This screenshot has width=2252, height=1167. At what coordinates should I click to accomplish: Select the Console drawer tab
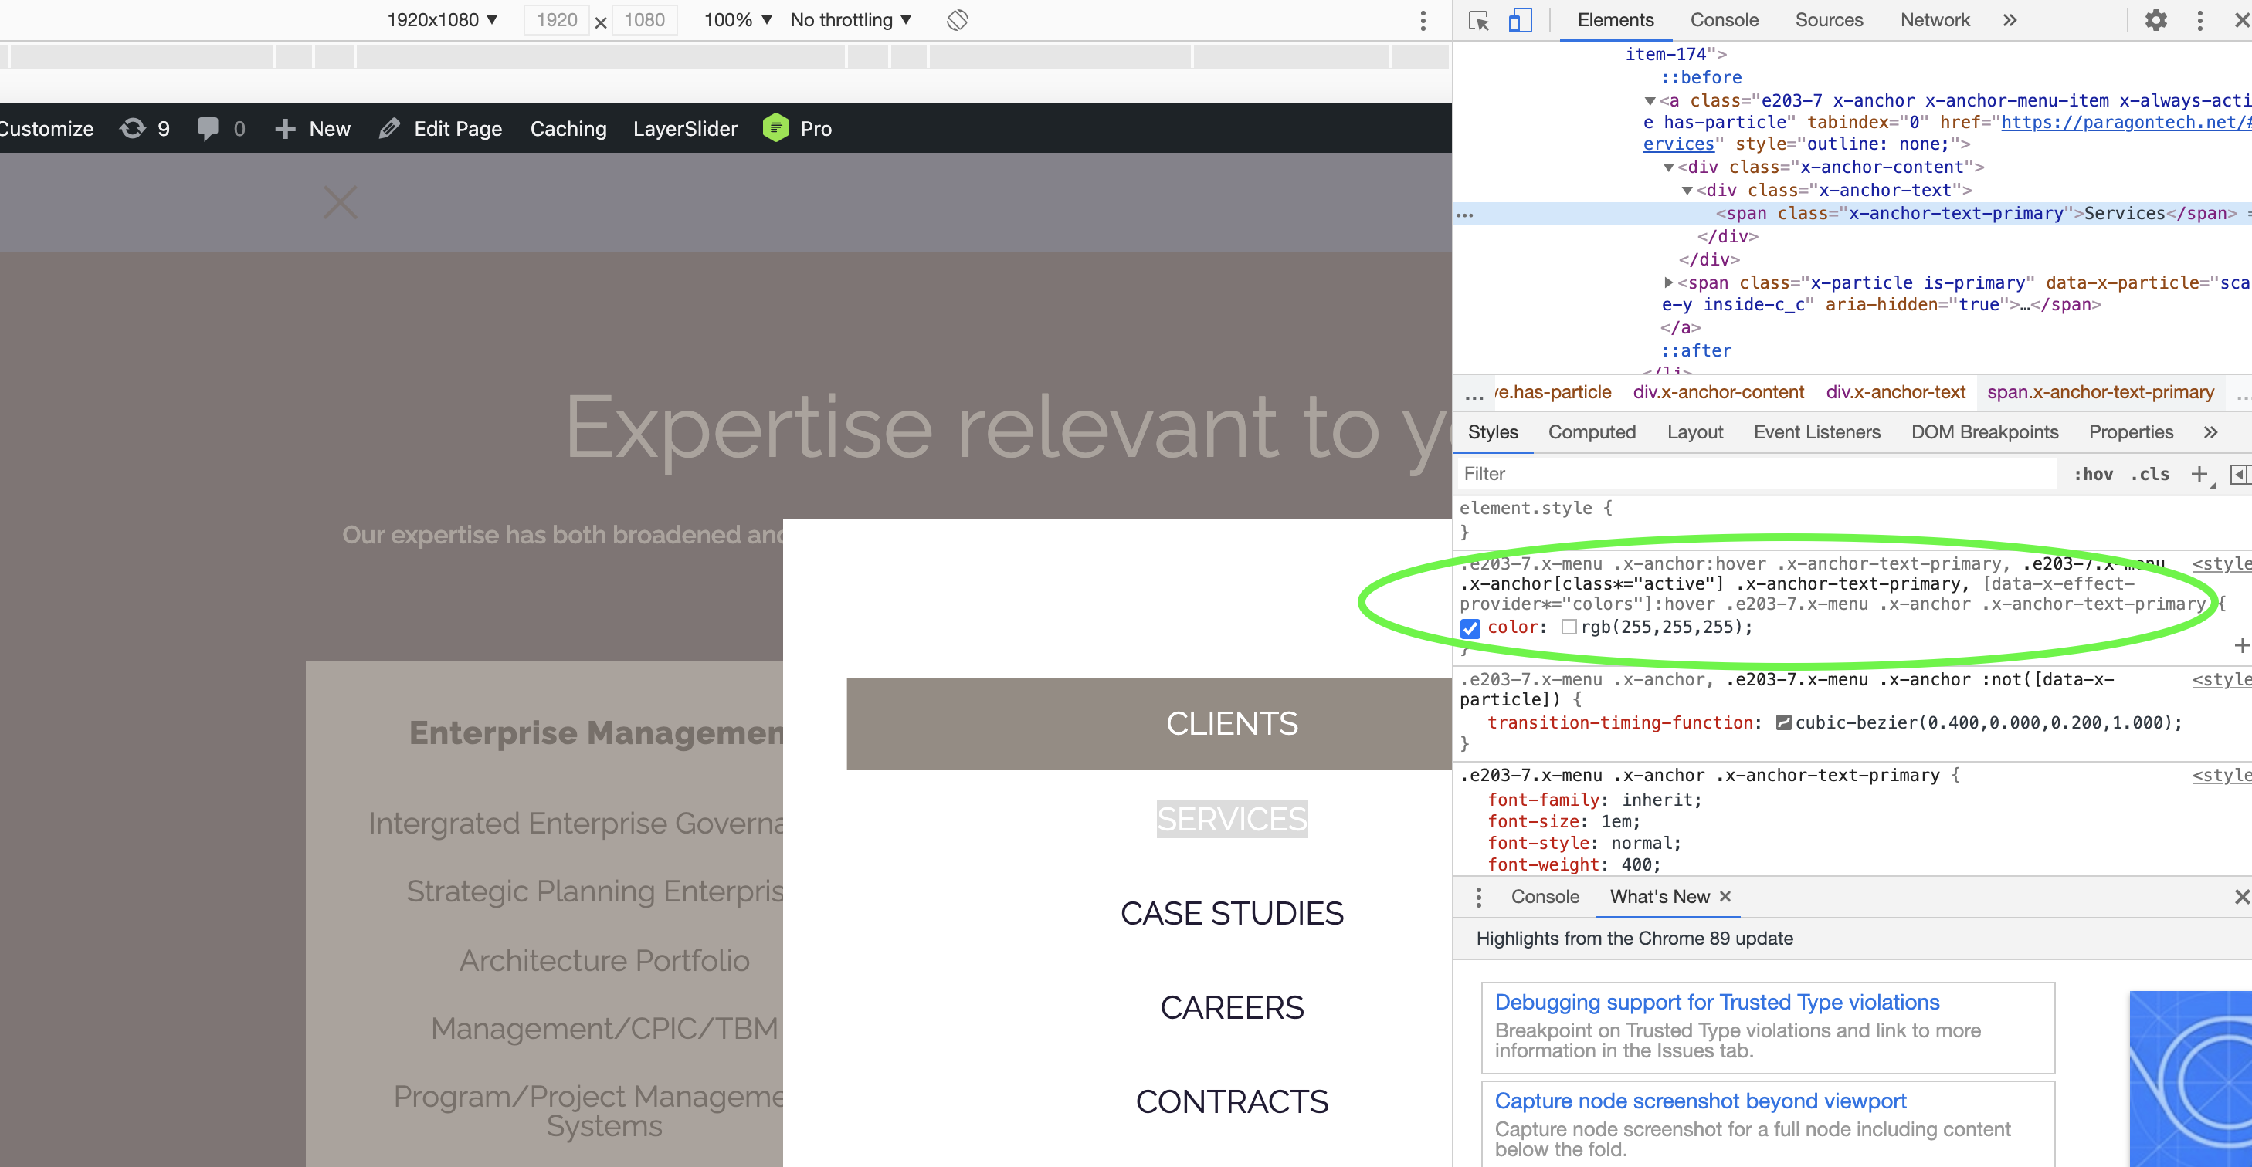(1545, 897)
